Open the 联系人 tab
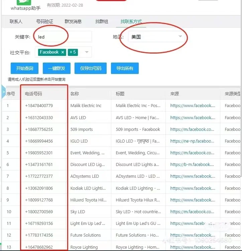 click(16, 21)
